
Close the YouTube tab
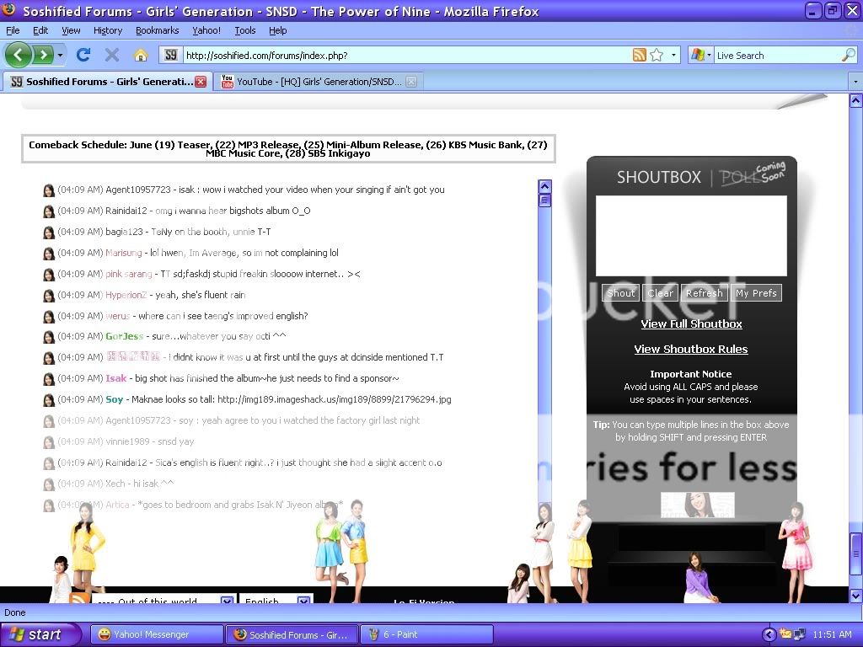[411, 82]
